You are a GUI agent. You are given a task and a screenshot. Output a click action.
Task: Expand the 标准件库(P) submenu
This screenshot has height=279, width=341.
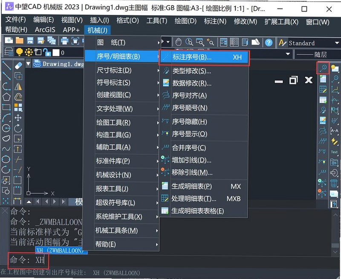(x=127, y=161)
